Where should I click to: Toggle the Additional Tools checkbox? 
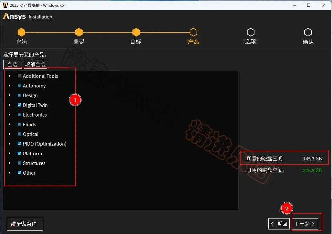(19, 76)
